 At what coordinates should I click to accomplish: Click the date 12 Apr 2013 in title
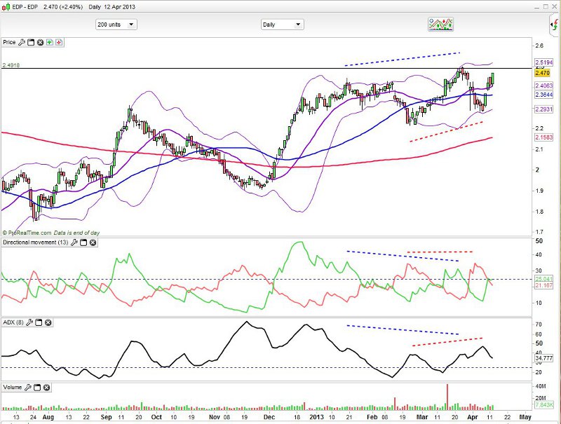click(119, 7)
